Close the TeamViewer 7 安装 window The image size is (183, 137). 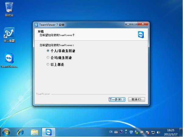coord(143,24)
